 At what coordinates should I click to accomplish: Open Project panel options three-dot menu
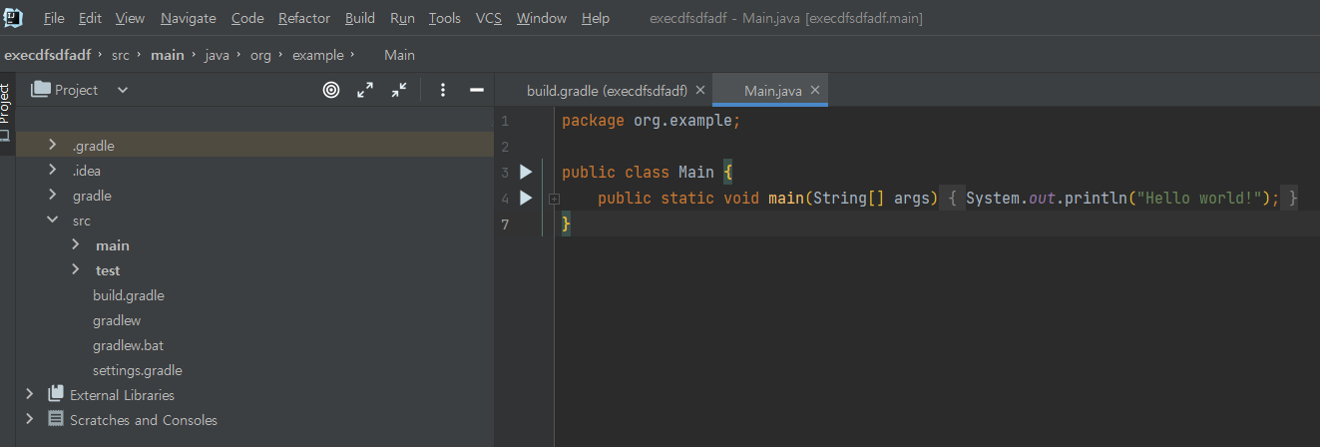(443, 90)
